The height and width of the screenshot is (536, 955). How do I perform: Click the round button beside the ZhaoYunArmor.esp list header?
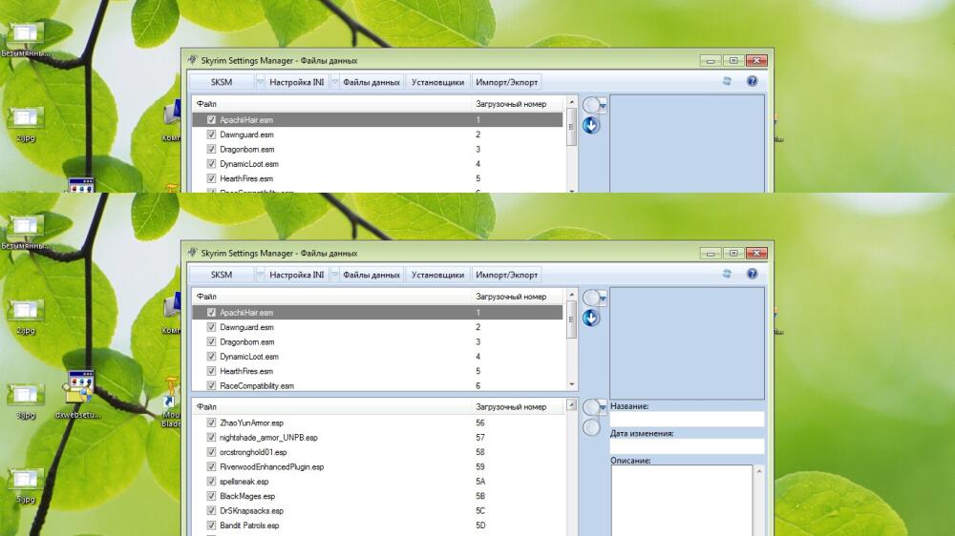pyautogui.click(x=591, y=407)
